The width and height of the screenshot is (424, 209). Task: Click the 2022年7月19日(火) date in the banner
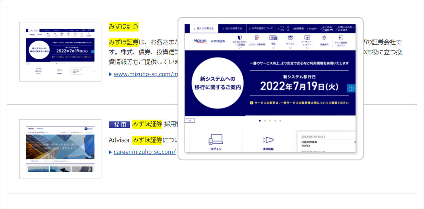click(299, 86)
